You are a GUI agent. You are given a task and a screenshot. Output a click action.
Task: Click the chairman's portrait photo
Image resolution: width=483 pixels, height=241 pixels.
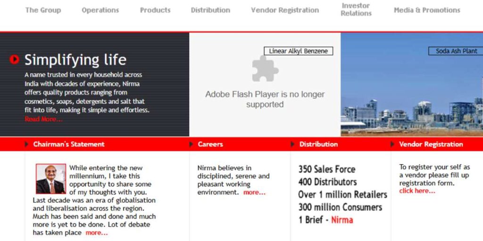pyautogui.click(x=51, y=179)
